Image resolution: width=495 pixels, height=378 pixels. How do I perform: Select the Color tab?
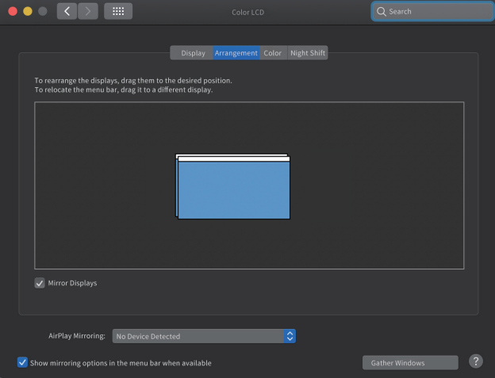[273, 53]
